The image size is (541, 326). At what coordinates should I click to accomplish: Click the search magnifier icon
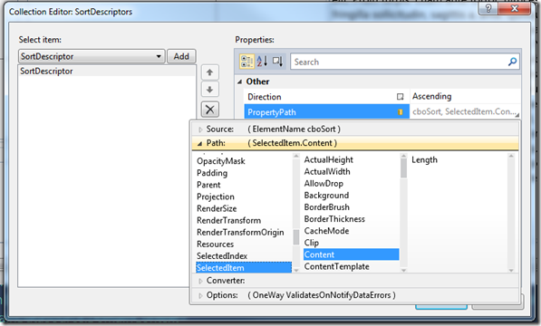[x=512, y=62]
